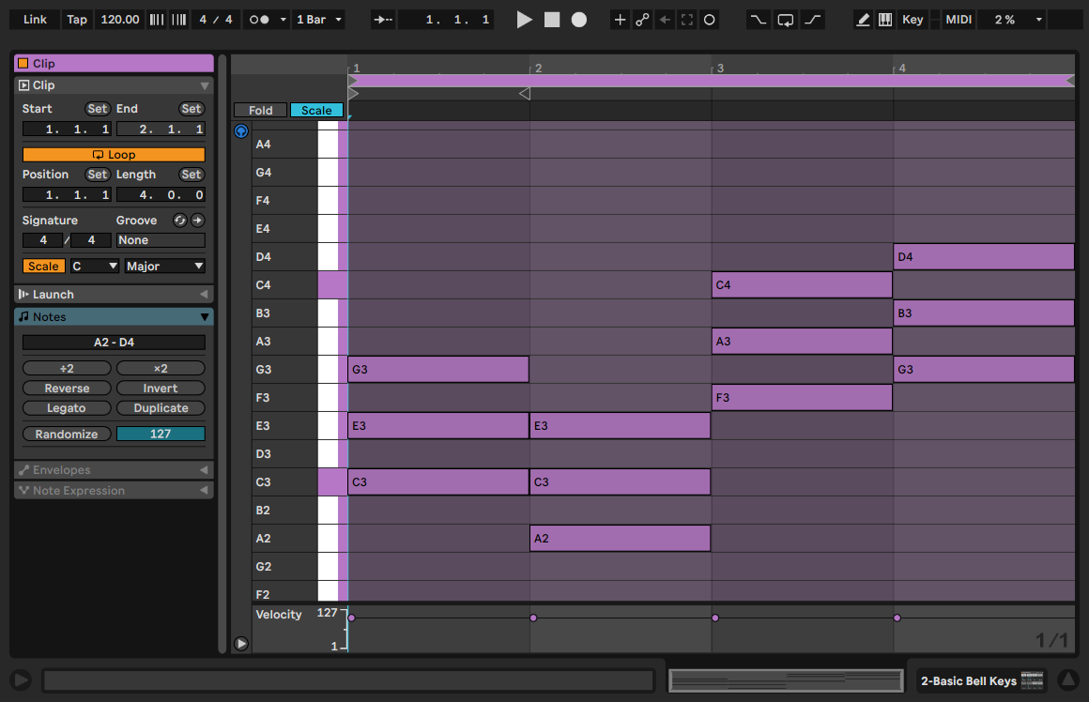
Task: Open the Note Expression tab
Action: (114, 491)
